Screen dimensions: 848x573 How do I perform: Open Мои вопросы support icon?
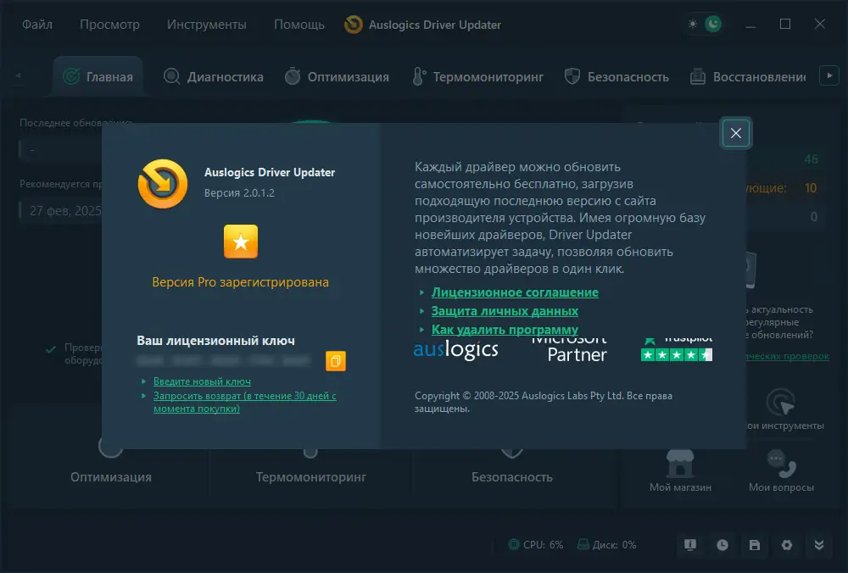(781, 470)
